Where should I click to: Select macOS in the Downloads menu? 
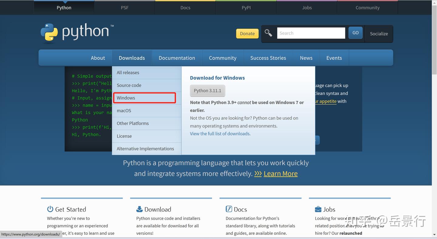(124, 110)
